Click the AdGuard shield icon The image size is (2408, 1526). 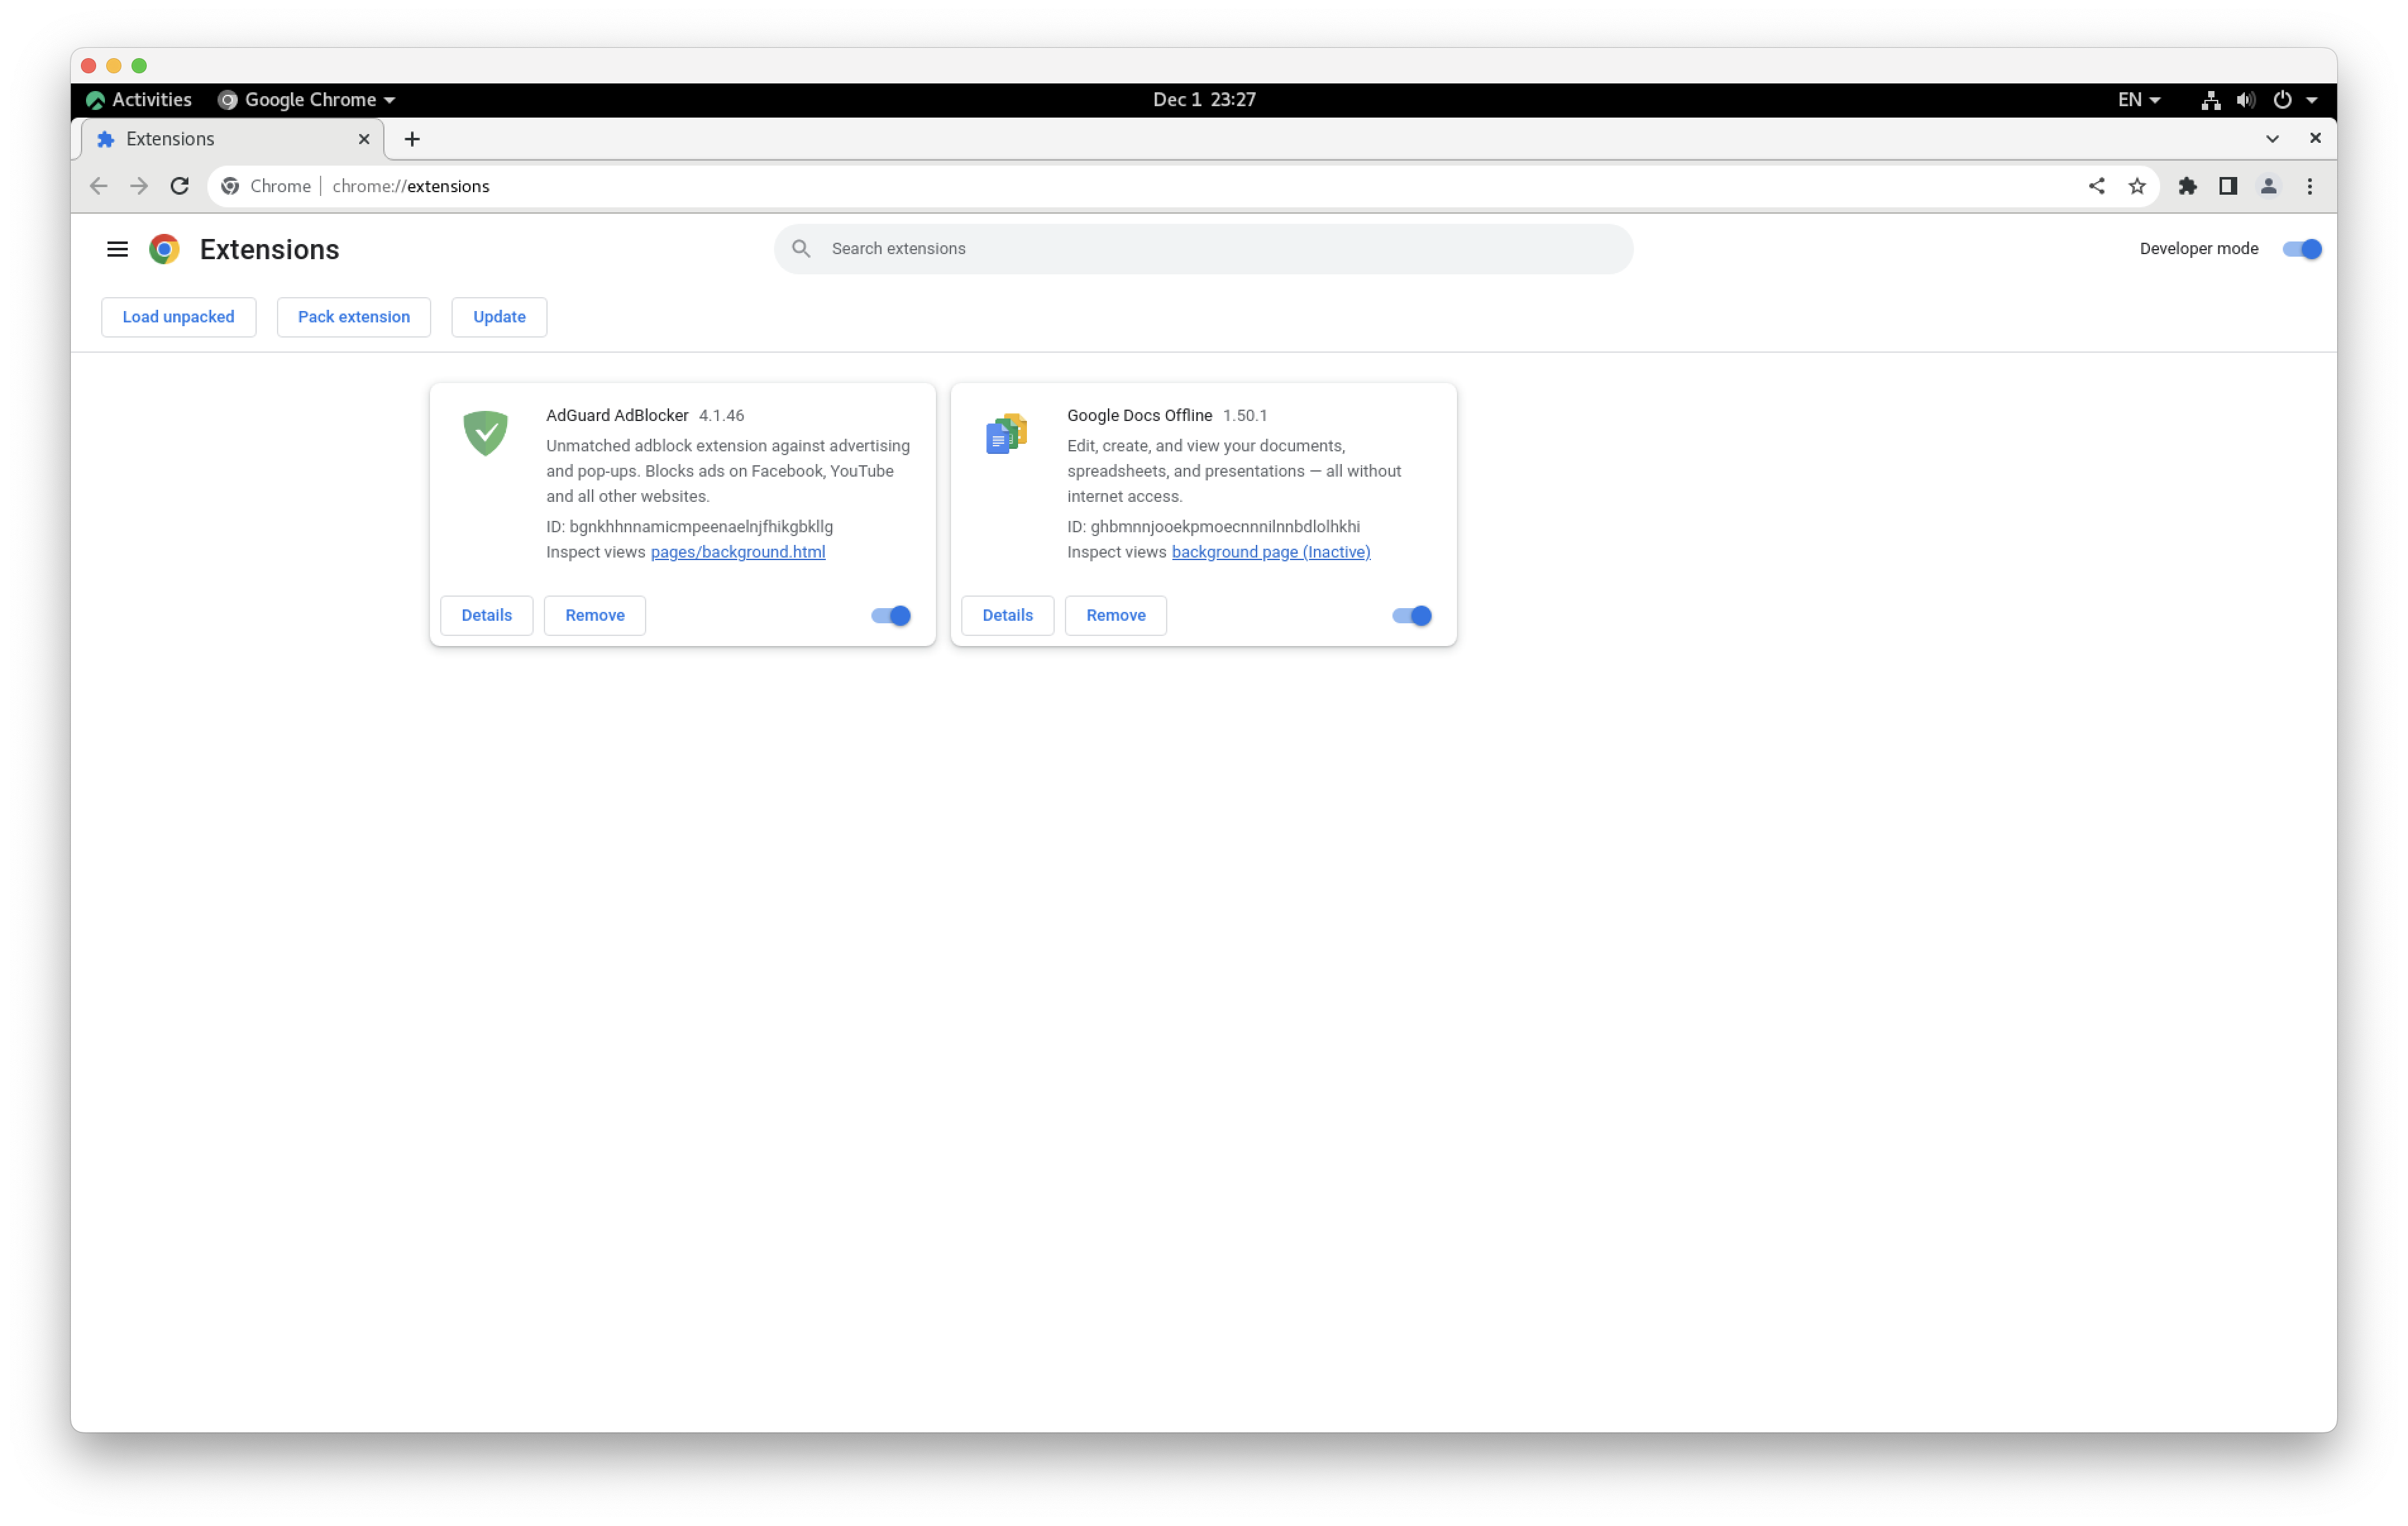point(485,433)
